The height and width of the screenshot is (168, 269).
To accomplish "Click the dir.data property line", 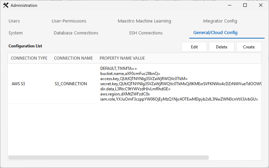I will coord(136,89).
